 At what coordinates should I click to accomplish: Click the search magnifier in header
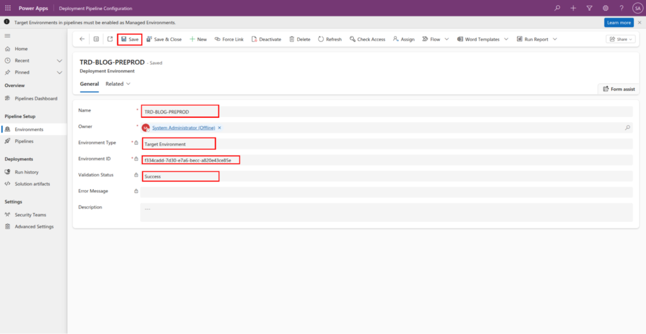[x=556, y=8]
